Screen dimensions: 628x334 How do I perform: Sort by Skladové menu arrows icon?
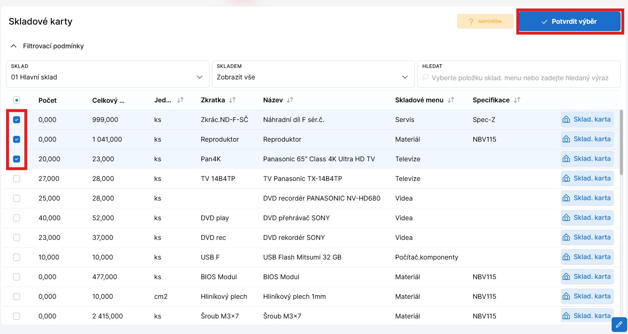point(451,100)
